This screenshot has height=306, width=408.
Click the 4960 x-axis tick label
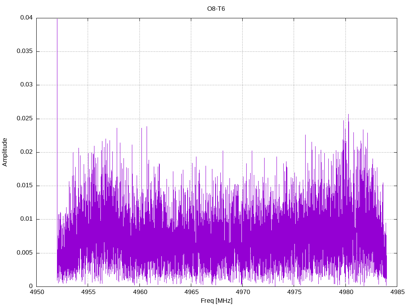[139, 292]
